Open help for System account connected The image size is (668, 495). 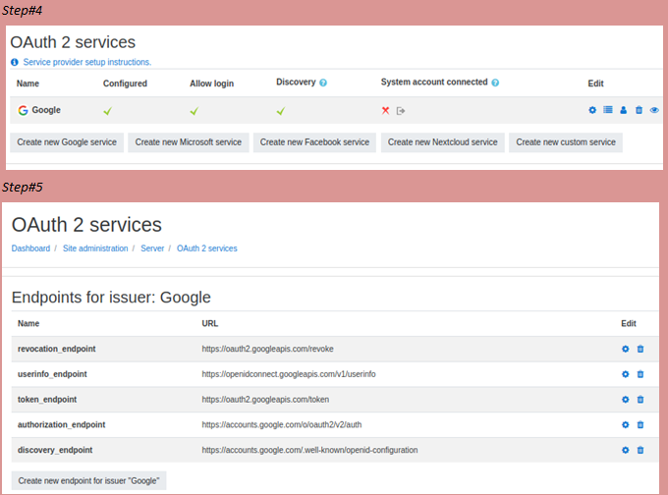tap(495, 82)
